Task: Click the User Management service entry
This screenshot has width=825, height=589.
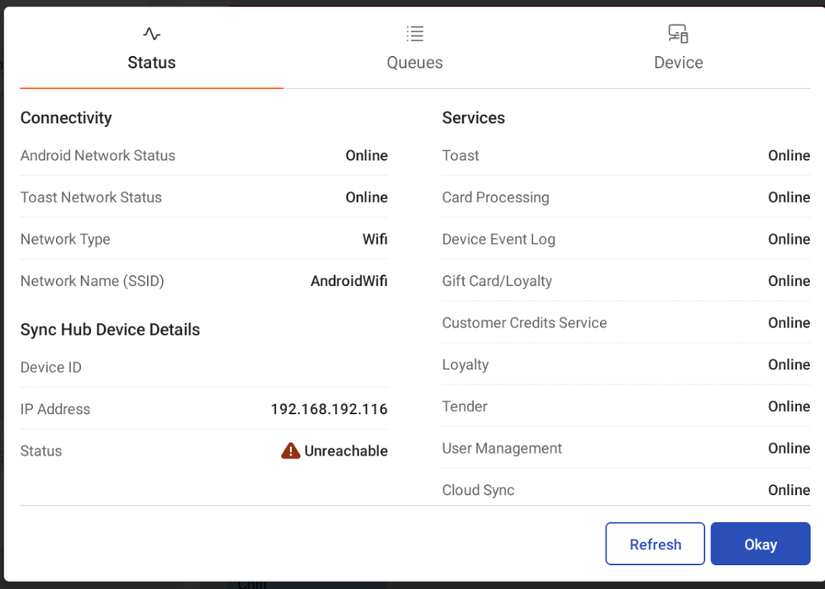Action: point(626,449)
